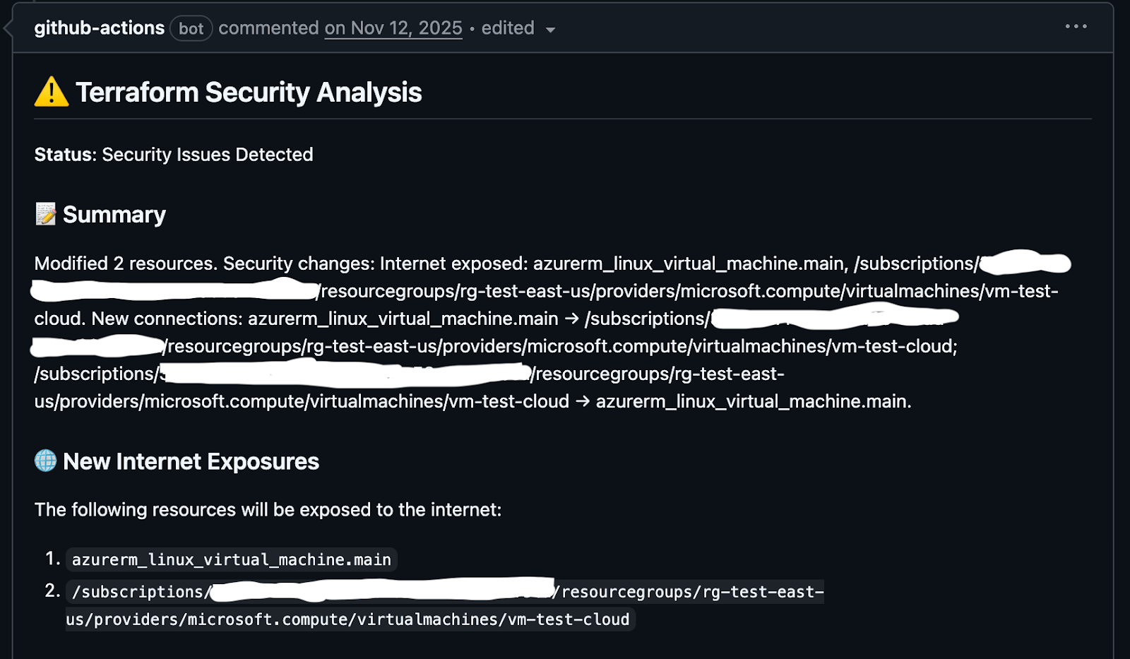
Task: Click the warning triangle emoji in the heading
Action: coord(49,92)
